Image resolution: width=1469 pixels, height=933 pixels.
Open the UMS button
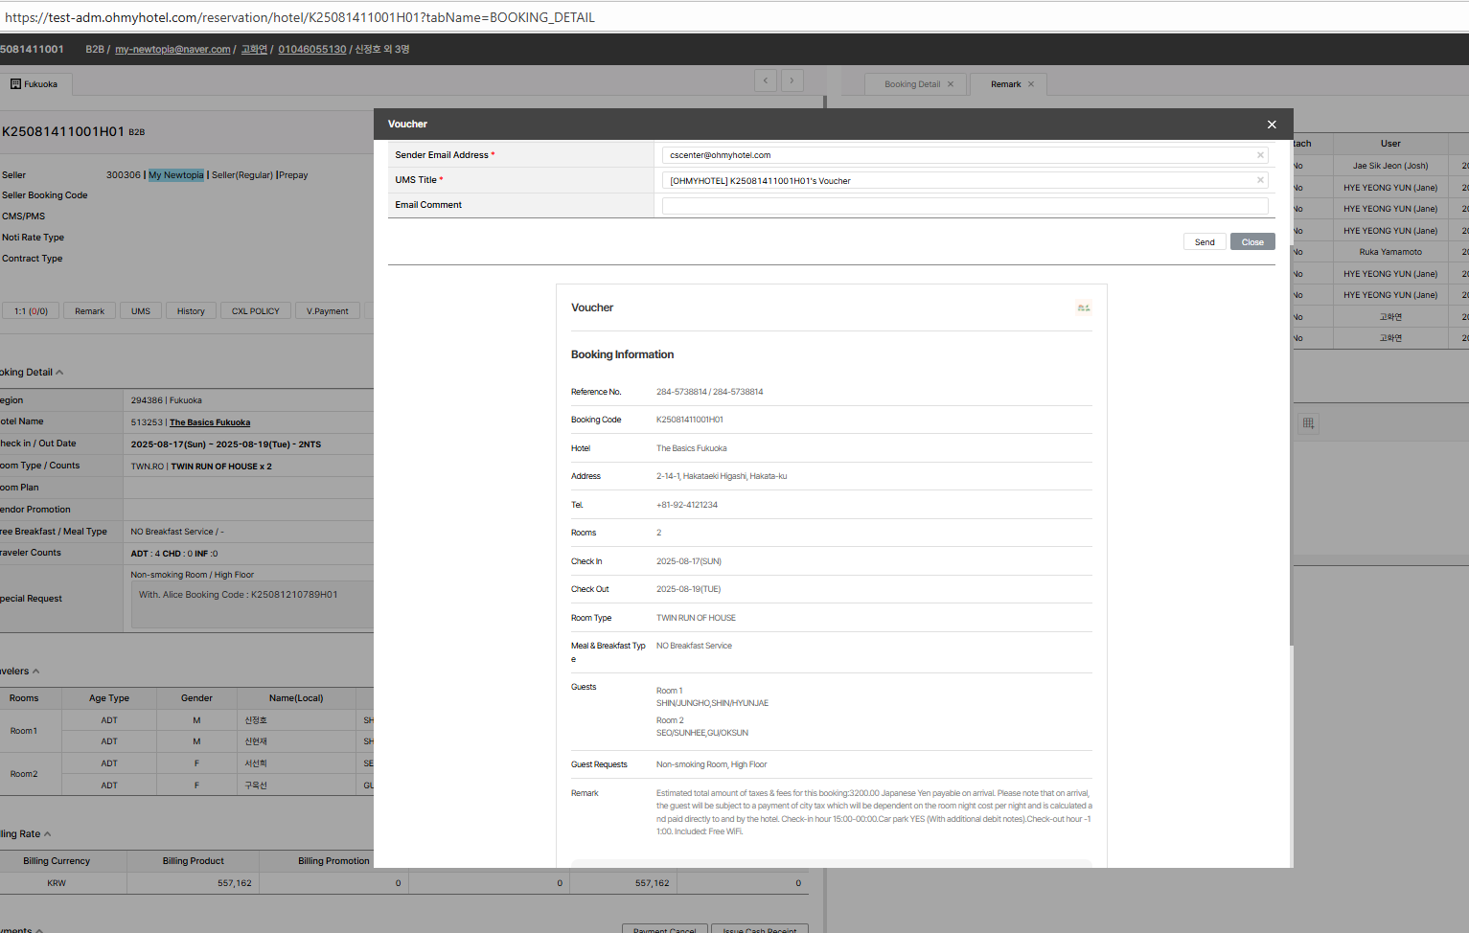pos(141,311)
